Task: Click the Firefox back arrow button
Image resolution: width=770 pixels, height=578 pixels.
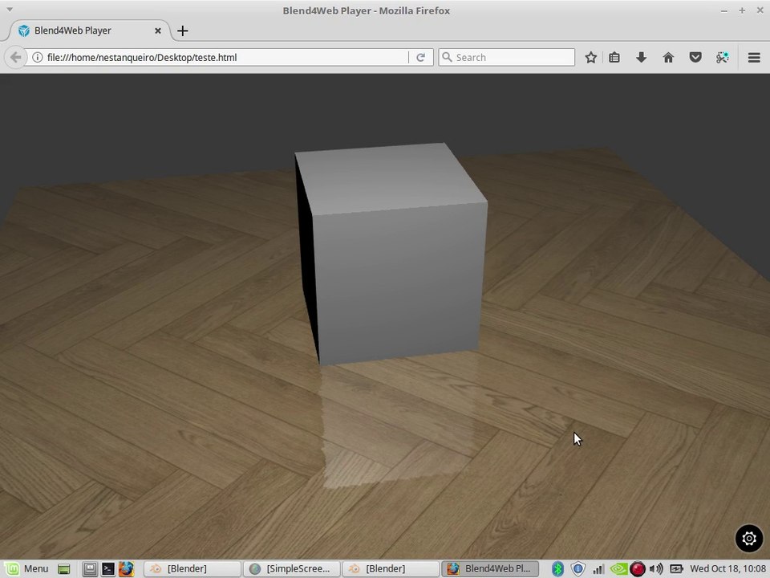Action: tap(15, 58)
